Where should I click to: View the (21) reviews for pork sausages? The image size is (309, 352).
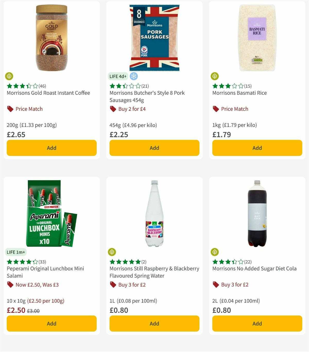[145, 86]
